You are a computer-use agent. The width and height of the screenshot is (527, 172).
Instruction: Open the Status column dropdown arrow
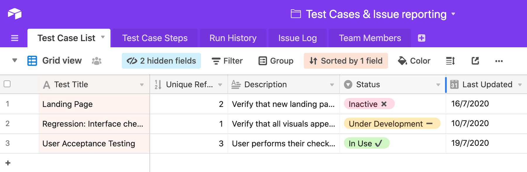(438, 85)
